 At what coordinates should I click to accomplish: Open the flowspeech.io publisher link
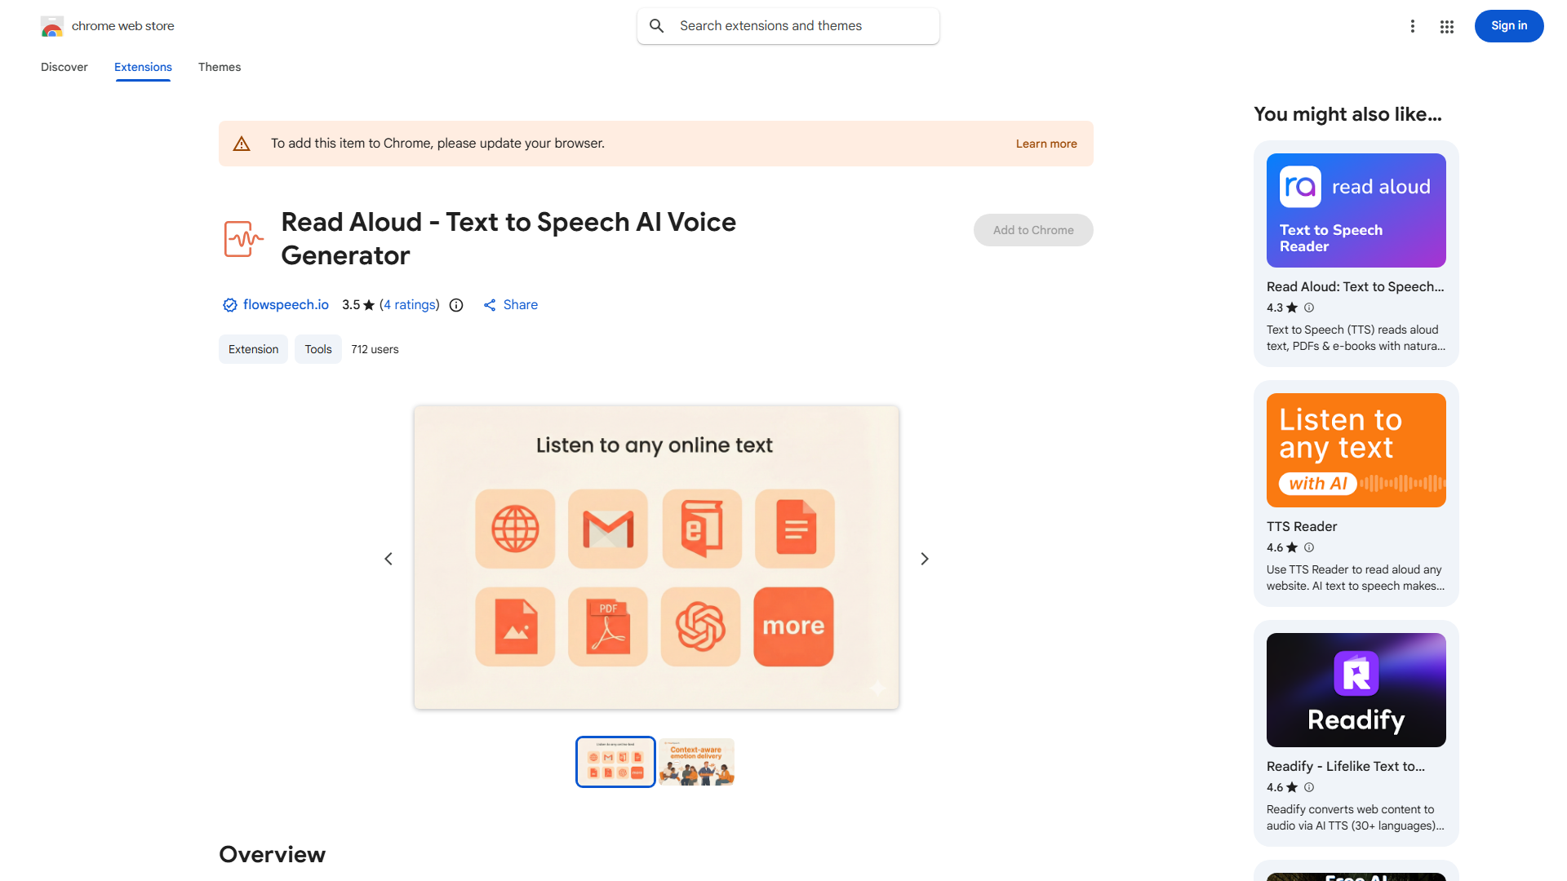(x=285, y=305)
